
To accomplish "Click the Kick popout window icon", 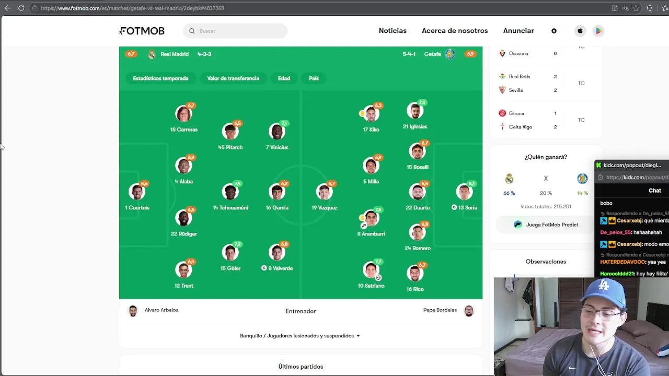I will (598, 165).
